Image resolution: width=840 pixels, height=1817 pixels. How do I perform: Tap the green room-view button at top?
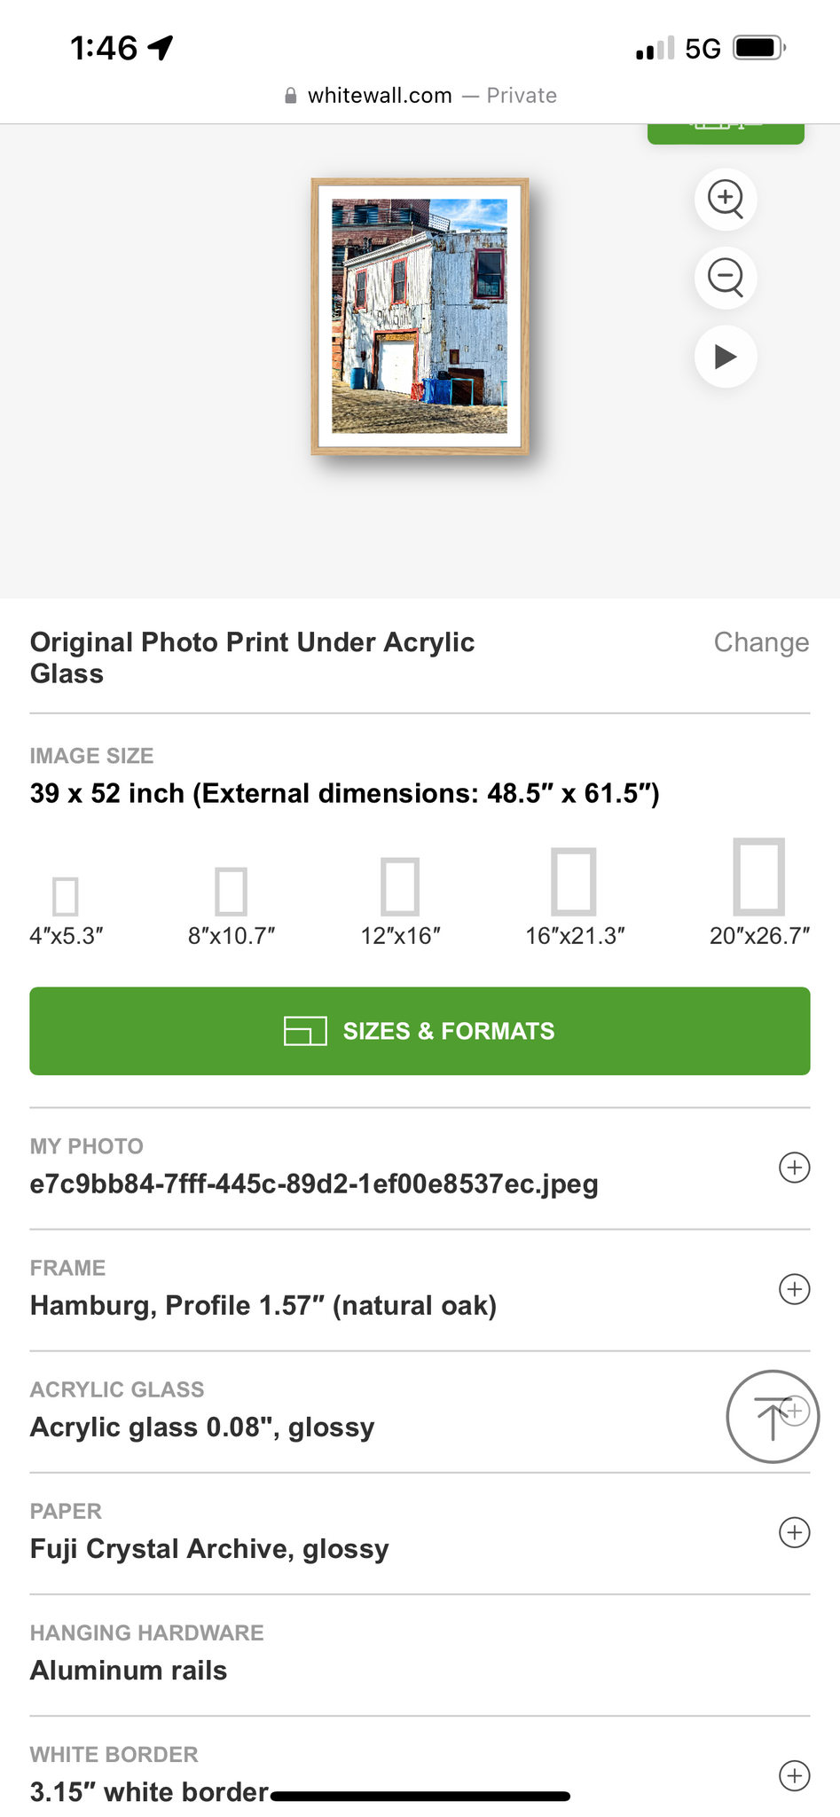(726, 131)
